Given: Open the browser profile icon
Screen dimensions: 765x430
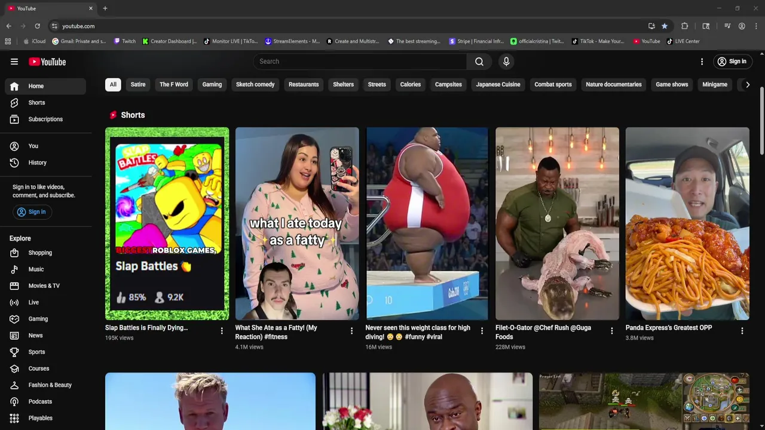Looking at the screenshot, I should (742, 26).
